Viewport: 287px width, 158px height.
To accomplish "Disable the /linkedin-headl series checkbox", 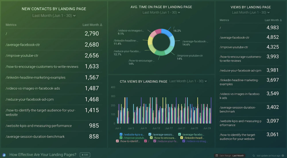I will point(182,138).
